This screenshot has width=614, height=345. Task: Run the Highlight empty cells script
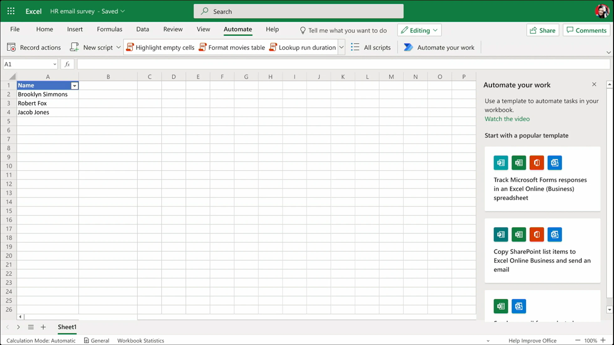(x=160, y=47)
